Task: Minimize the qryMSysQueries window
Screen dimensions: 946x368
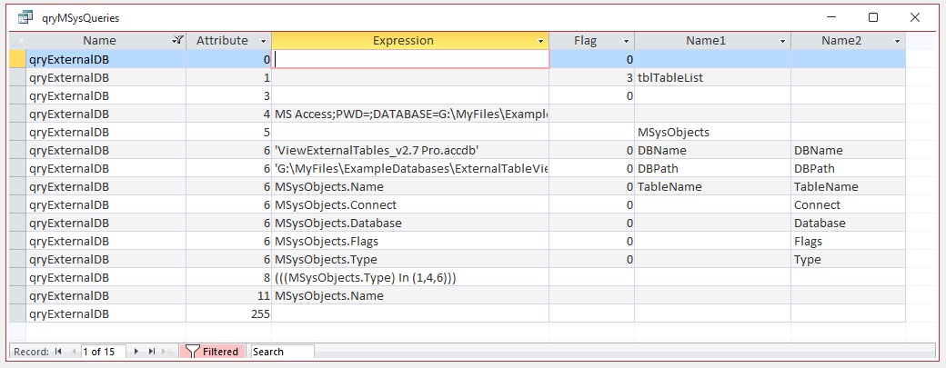Action: pyautogui.click(x=831, y=18)
